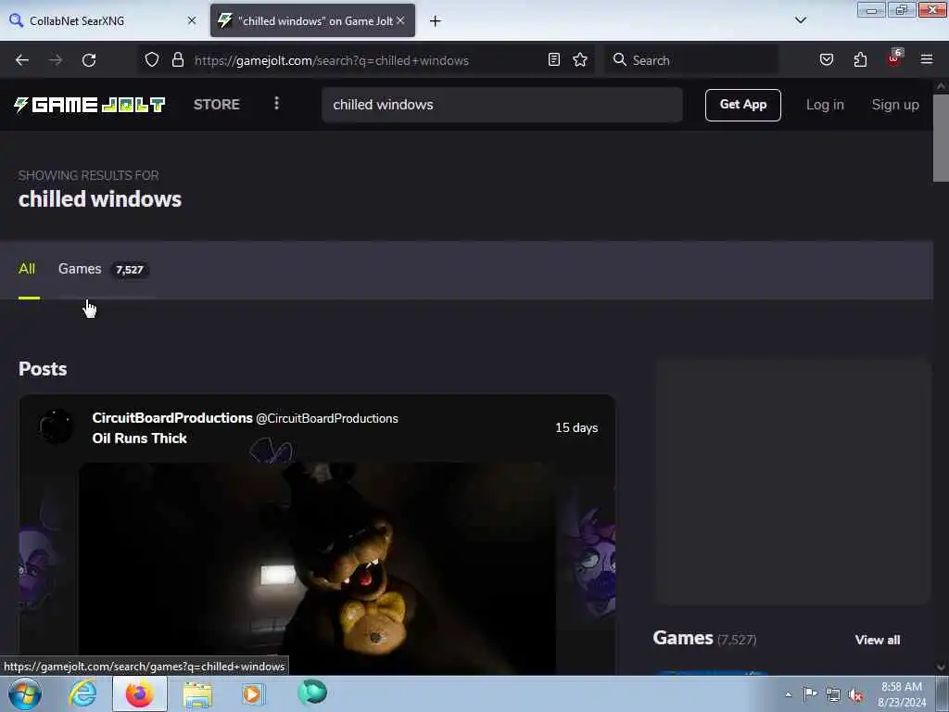949x712 pixels.
Task: Click the Action Center flag tray icon
Action: 810,693
